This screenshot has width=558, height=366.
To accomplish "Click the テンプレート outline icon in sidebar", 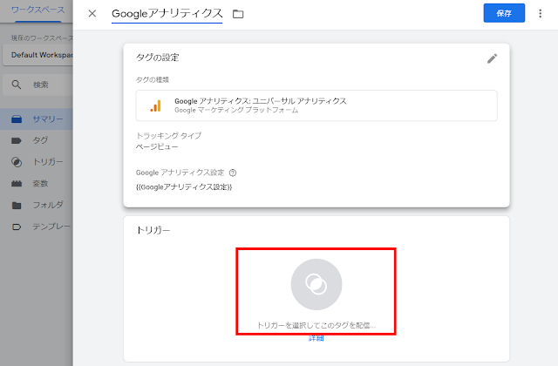I will click(17, 227).
